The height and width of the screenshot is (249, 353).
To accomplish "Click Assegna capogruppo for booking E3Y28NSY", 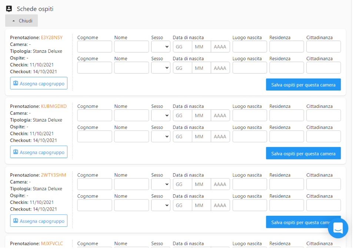I will click(x=39, y=83).
